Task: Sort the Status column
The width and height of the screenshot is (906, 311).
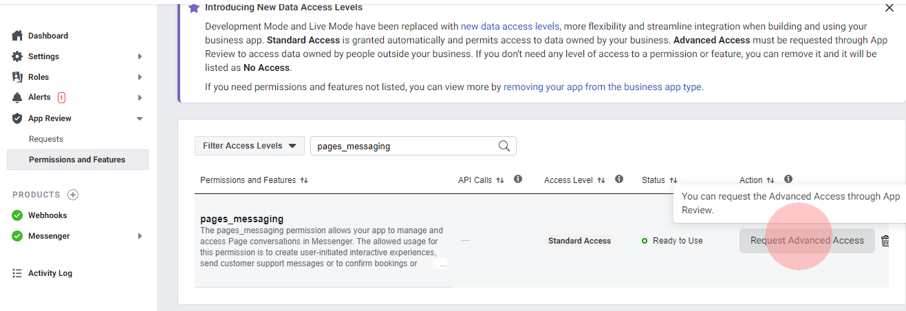Action: pos(673,180)
